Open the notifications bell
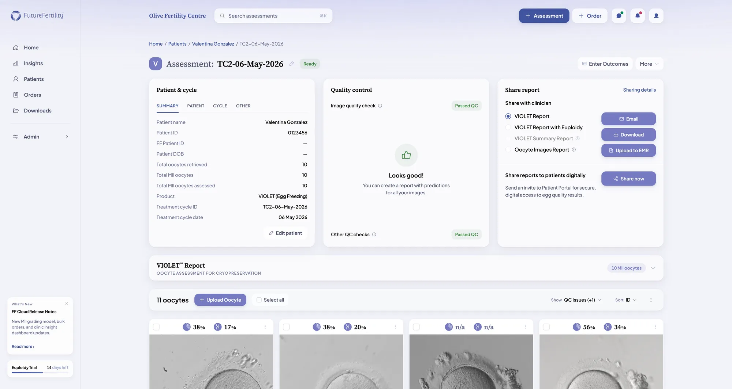 tap(638, 16)
